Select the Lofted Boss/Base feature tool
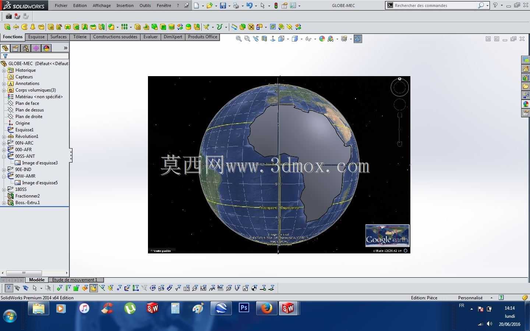Viewport: 530px width, 331px height. click(x=33, y=27)
